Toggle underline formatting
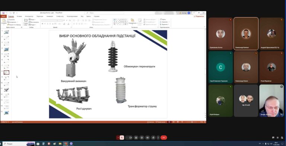This screenshot has height=146, width=286. point(47,24)
